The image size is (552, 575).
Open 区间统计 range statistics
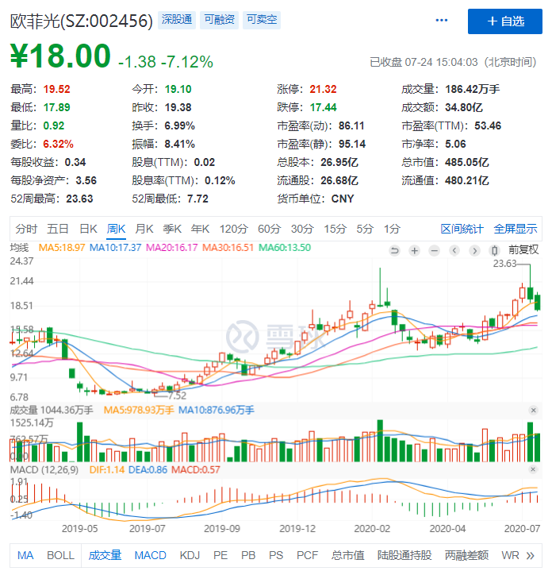pyautogui.click(x=462, y=229)
